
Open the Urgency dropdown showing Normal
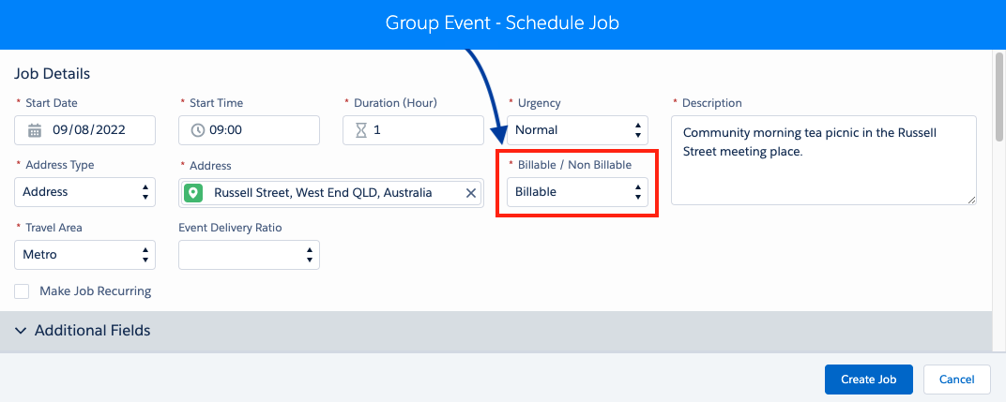click(x=577, y=130)
